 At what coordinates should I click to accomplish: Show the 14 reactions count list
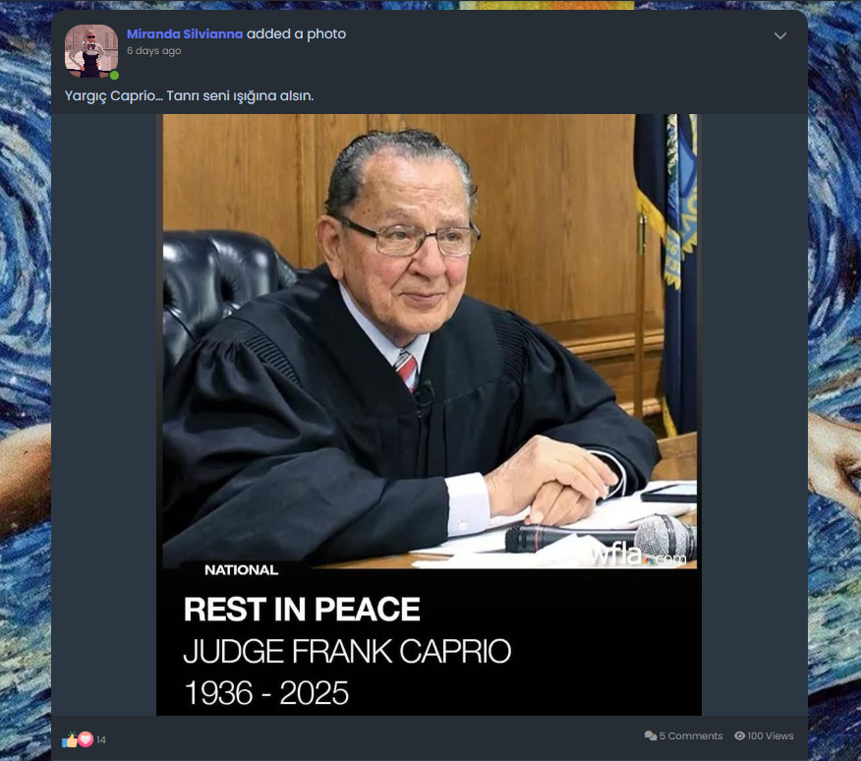click(x=101, y=740)
